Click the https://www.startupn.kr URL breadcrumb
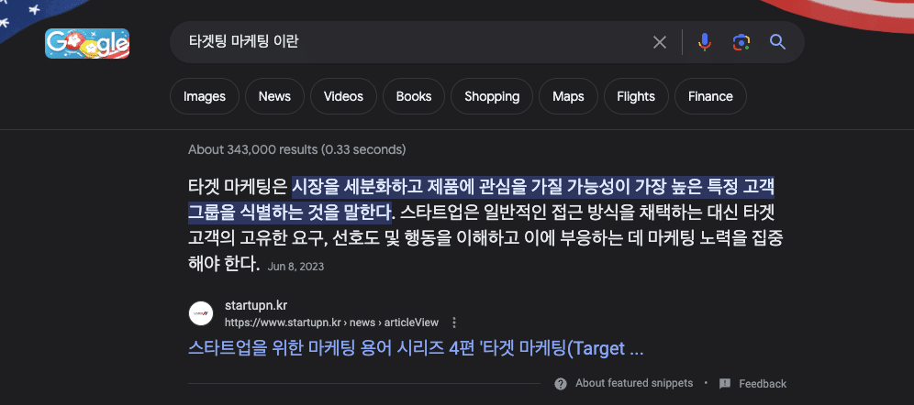The image size is (914, 405). [x=331, y=323]
